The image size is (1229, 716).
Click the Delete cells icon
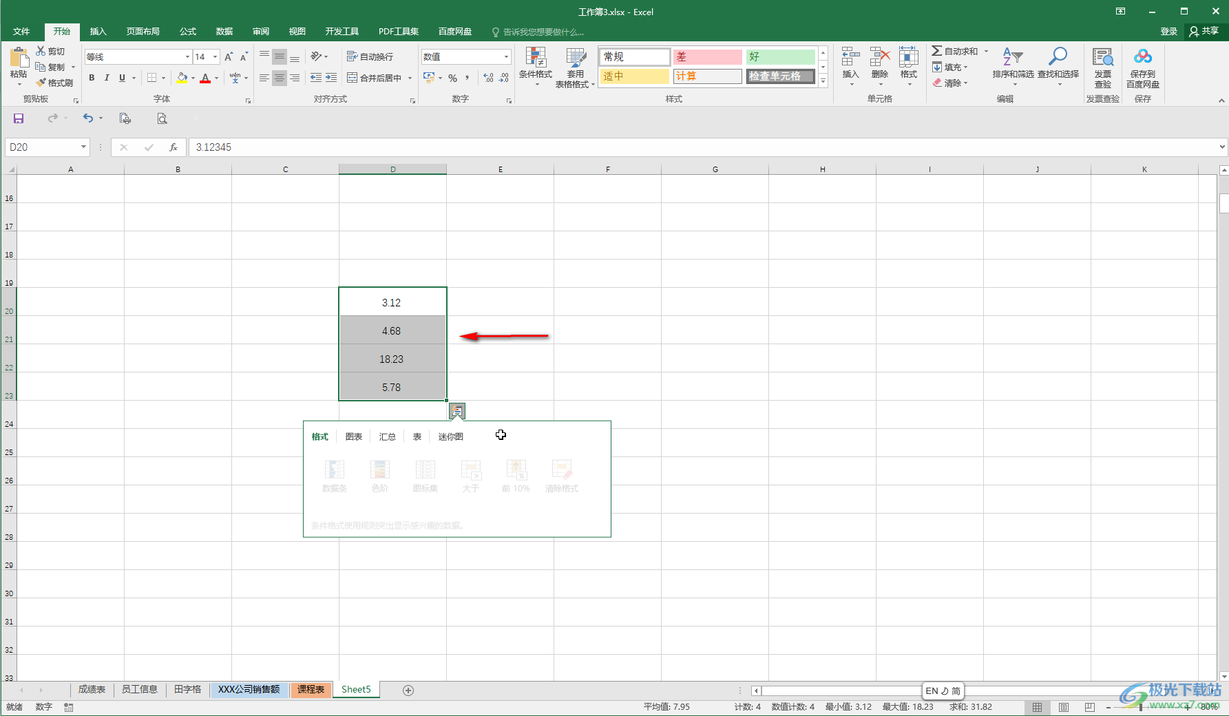tap(880, 56)
